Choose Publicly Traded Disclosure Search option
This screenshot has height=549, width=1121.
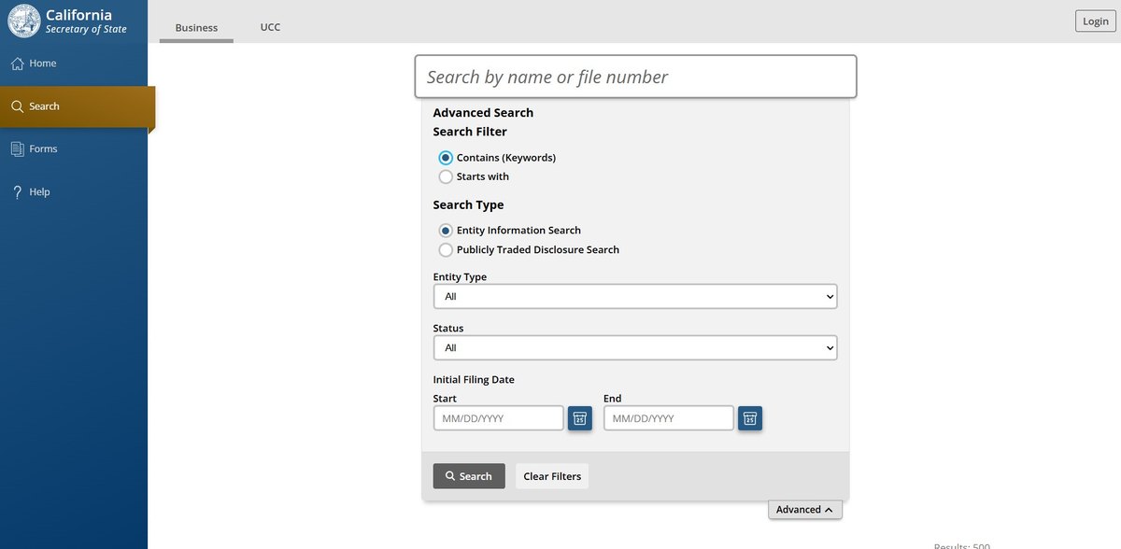(x=446, y=250)
